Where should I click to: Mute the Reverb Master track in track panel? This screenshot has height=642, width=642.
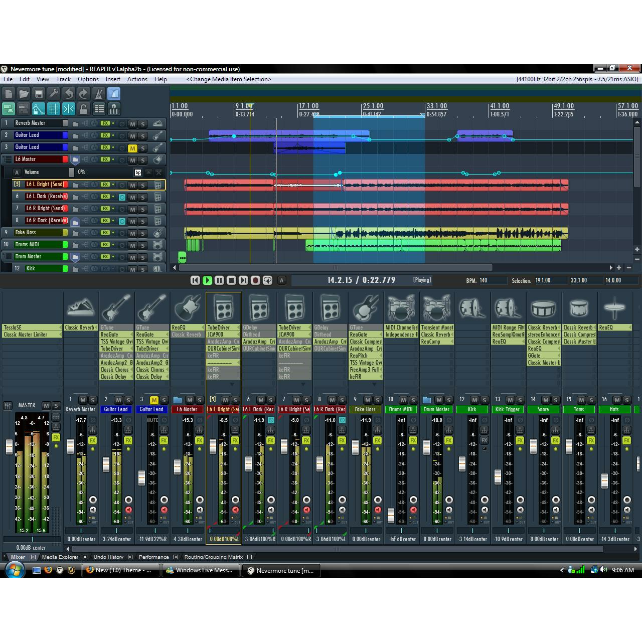(x=132, y=124)
